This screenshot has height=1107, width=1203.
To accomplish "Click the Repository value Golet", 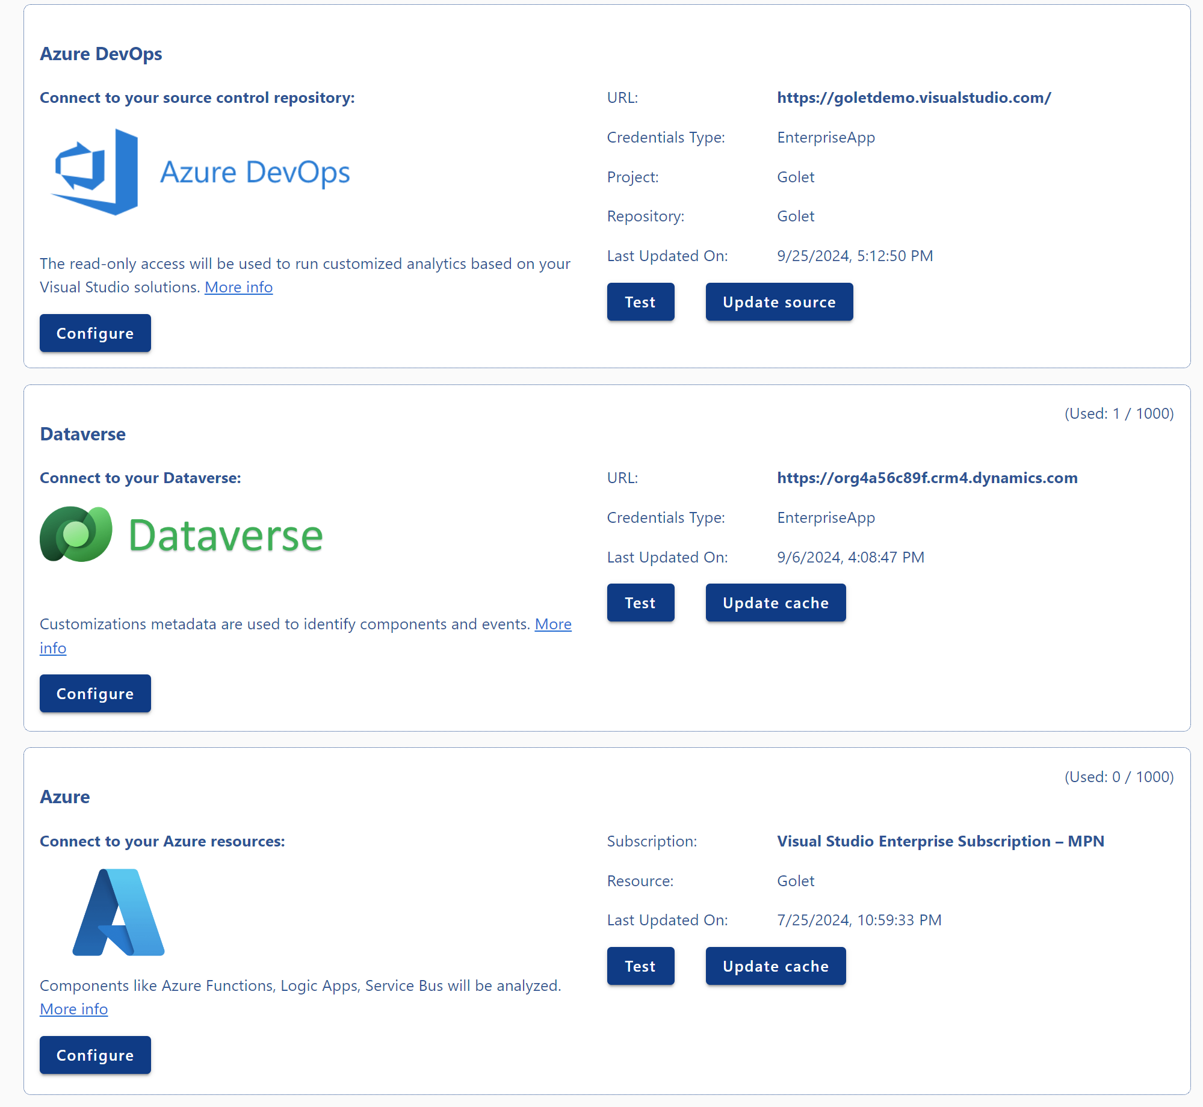I will pos(796,217).
